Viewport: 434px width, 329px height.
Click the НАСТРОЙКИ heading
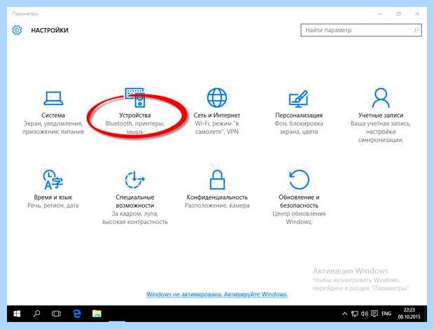tap(50, 30)
